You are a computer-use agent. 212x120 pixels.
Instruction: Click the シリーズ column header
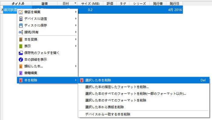(139, 4)
